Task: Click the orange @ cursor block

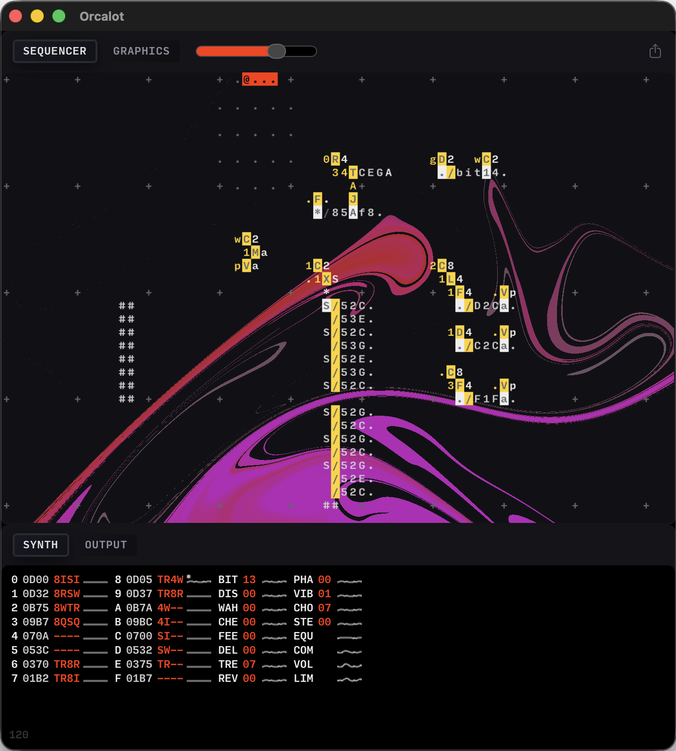Action: pyautogui.click(x=259, y=79)
